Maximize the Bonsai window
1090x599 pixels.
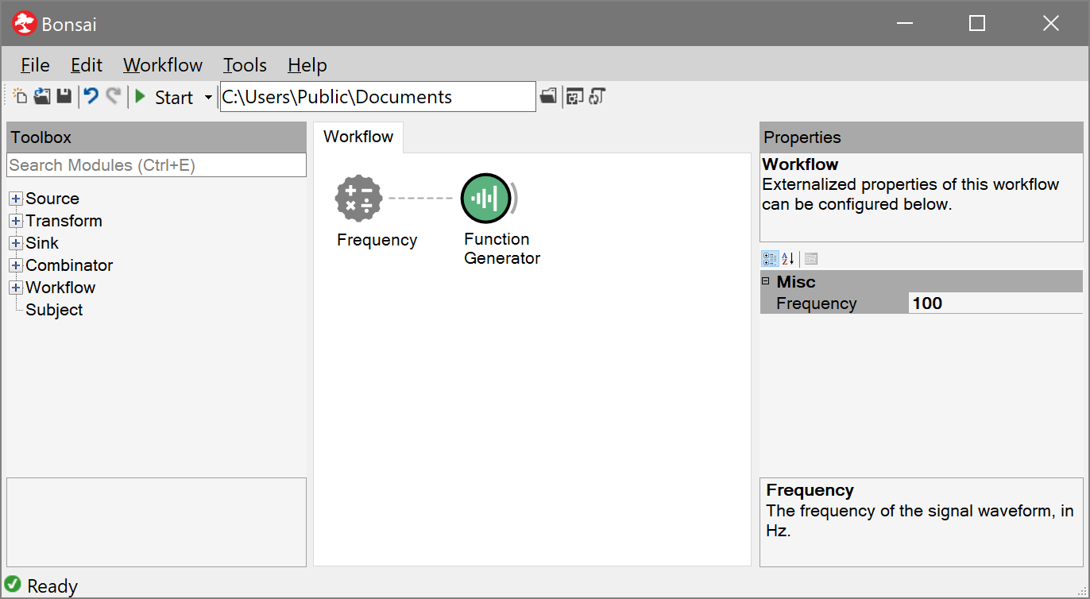click(977, 24)
